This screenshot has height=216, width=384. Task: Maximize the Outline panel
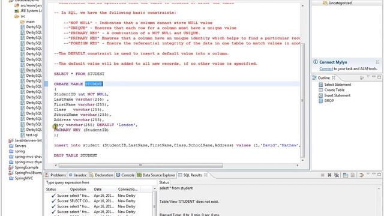[379, 77]
